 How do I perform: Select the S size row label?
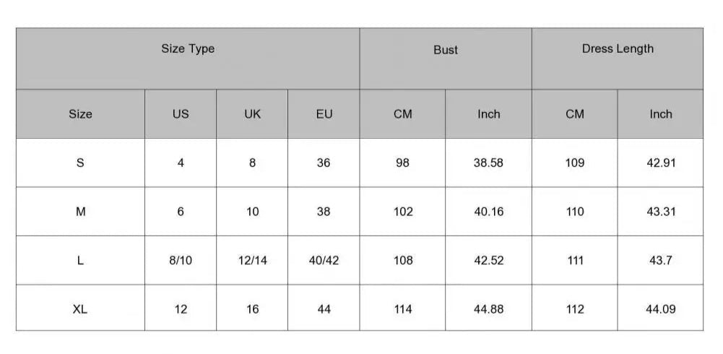pyautogui.click(x=80, y=163)
